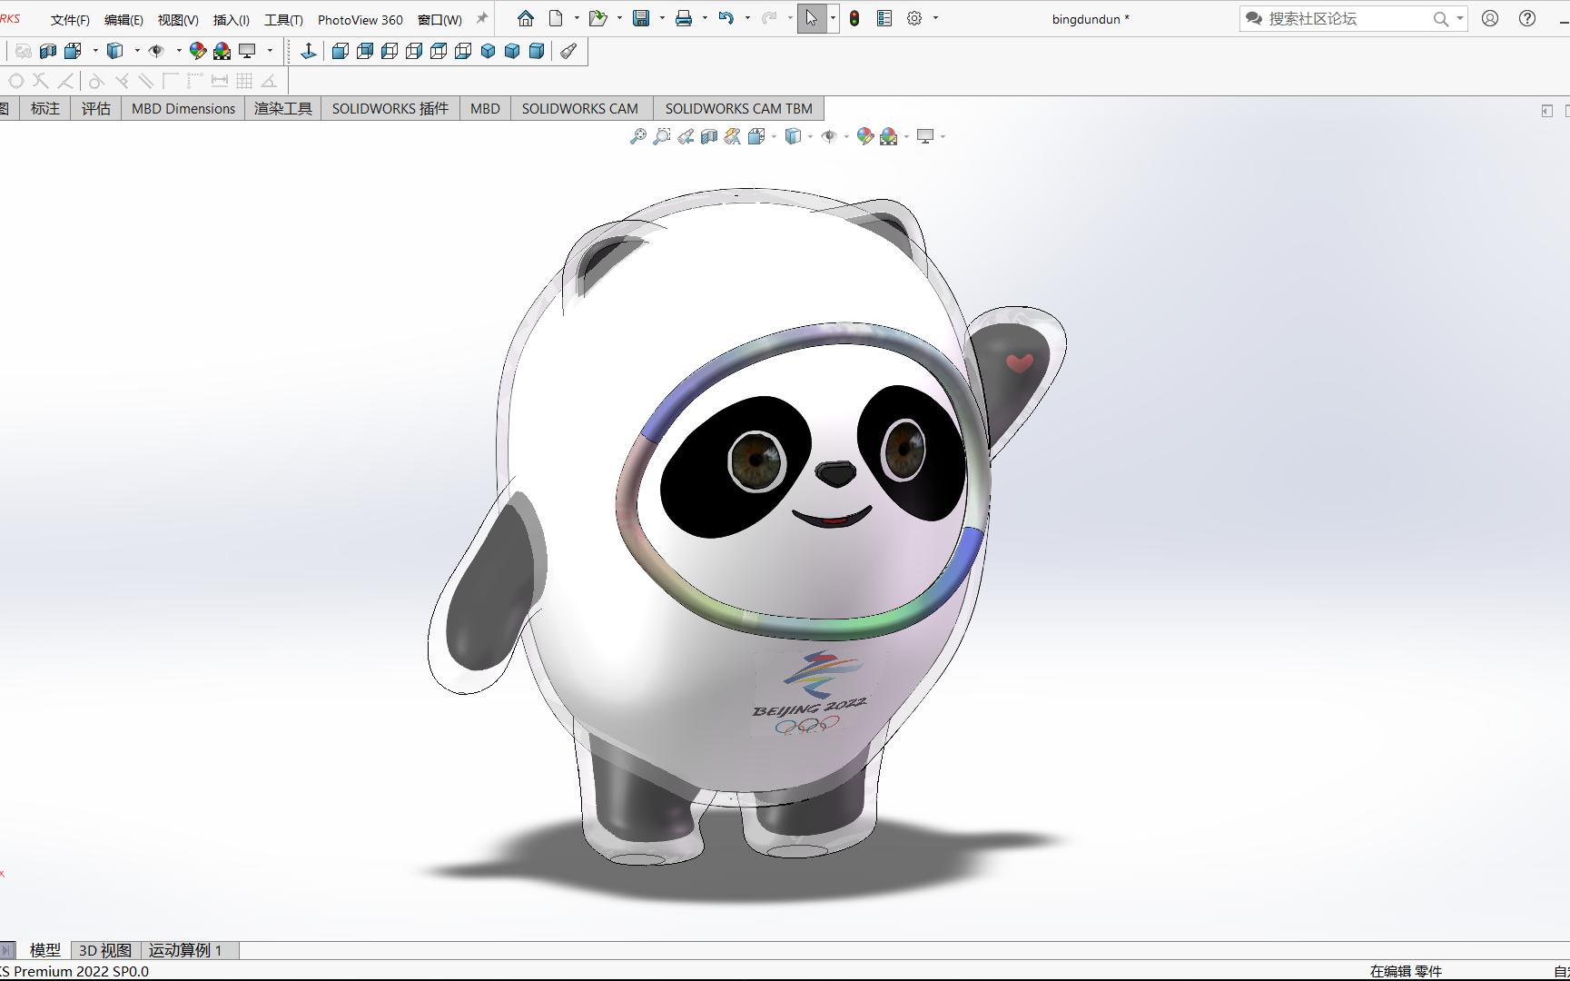Select the Left standard view cube
This screenshot has height=981, width=1570.
tap(390, 51)
